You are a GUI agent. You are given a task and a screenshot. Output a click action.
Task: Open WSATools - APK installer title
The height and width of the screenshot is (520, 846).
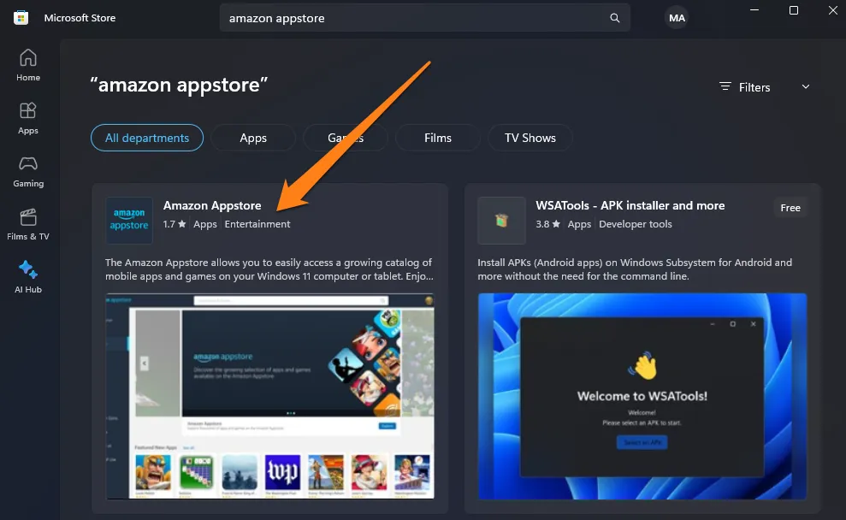[630, 205]
